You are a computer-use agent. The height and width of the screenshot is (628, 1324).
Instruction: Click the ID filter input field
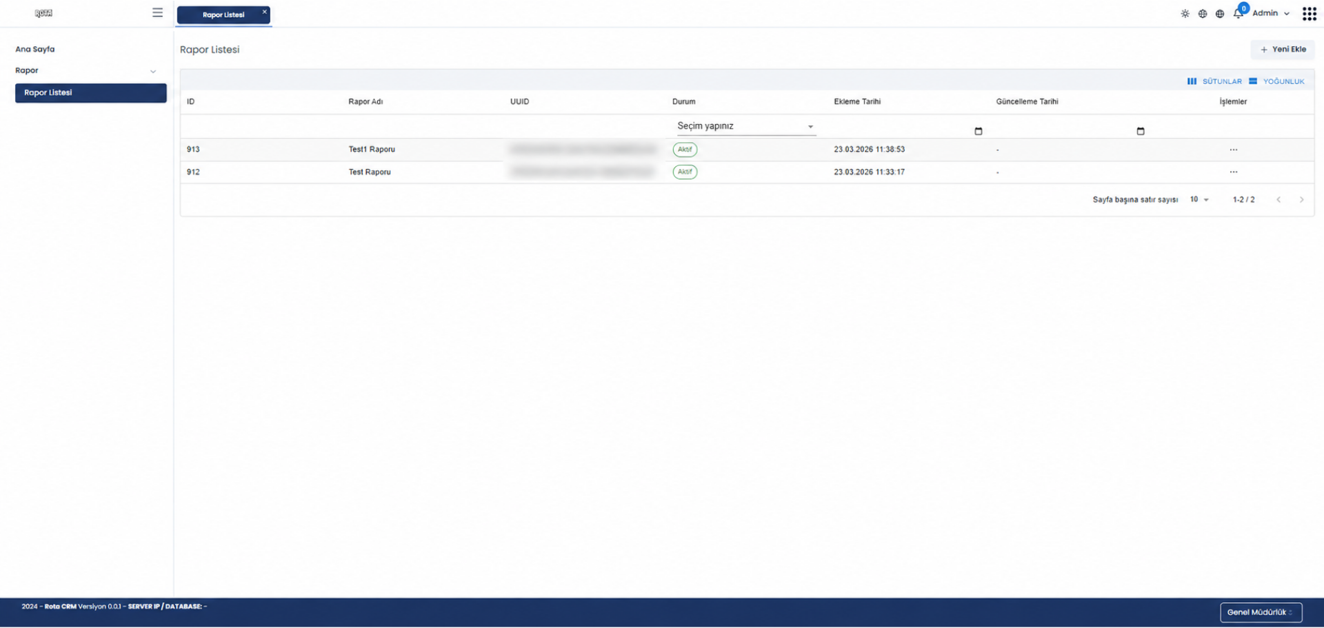(x=261, y=127)
